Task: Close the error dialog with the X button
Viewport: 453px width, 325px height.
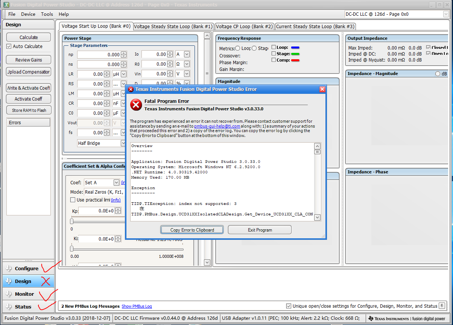Action: tap(322, 89)
